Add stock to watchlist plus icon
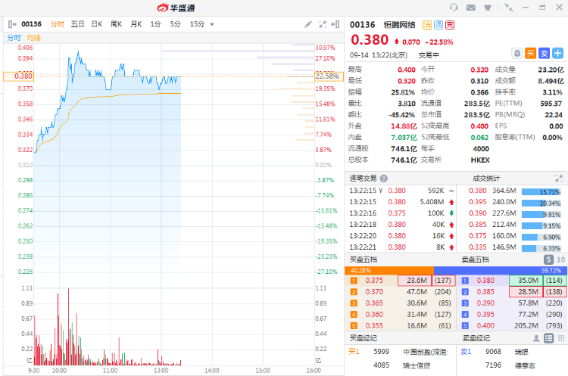The image size is (568, 376). pos(558,54)
